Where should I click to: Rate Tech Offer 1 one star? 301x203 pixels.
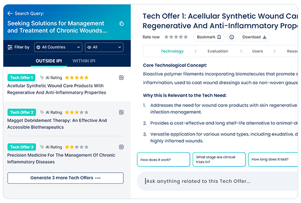pos(166,37)
